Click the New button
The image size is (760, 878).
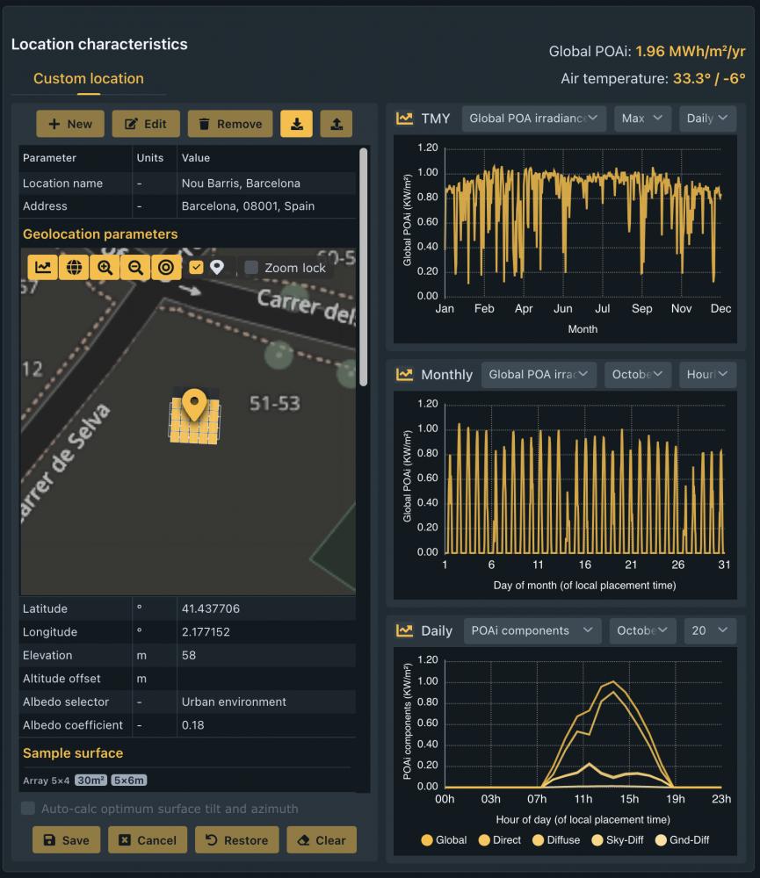pos(70,124)
